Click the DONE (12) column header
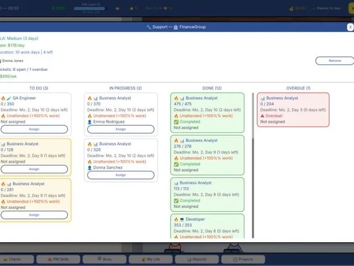 212,88
